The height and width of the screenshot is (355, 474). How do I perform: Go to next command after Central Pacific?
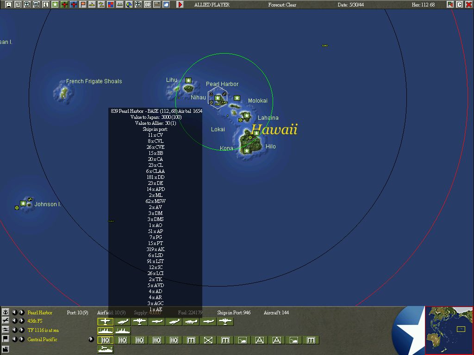(x=22, y=339)
